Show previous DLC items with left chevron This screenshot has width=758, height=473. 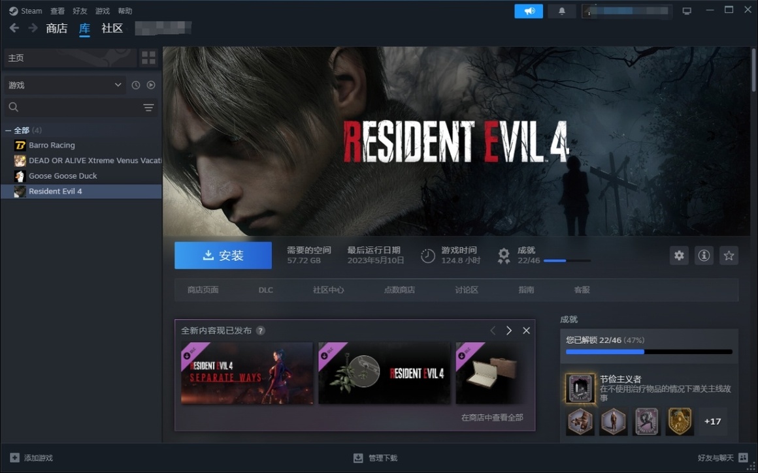click(x=493, y=331)
